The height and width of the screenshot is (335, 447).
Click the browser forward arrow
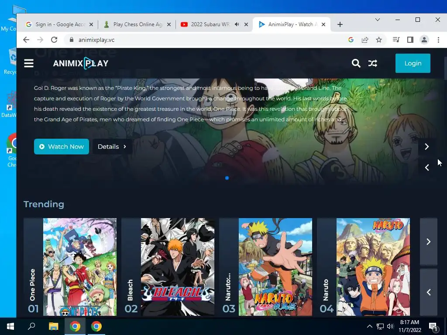pos(40,40)
